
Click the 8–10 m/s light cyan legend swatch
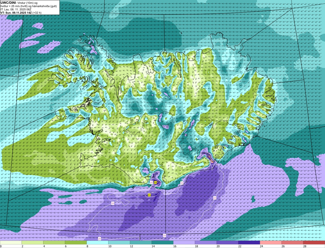click(x=97, y=243)
